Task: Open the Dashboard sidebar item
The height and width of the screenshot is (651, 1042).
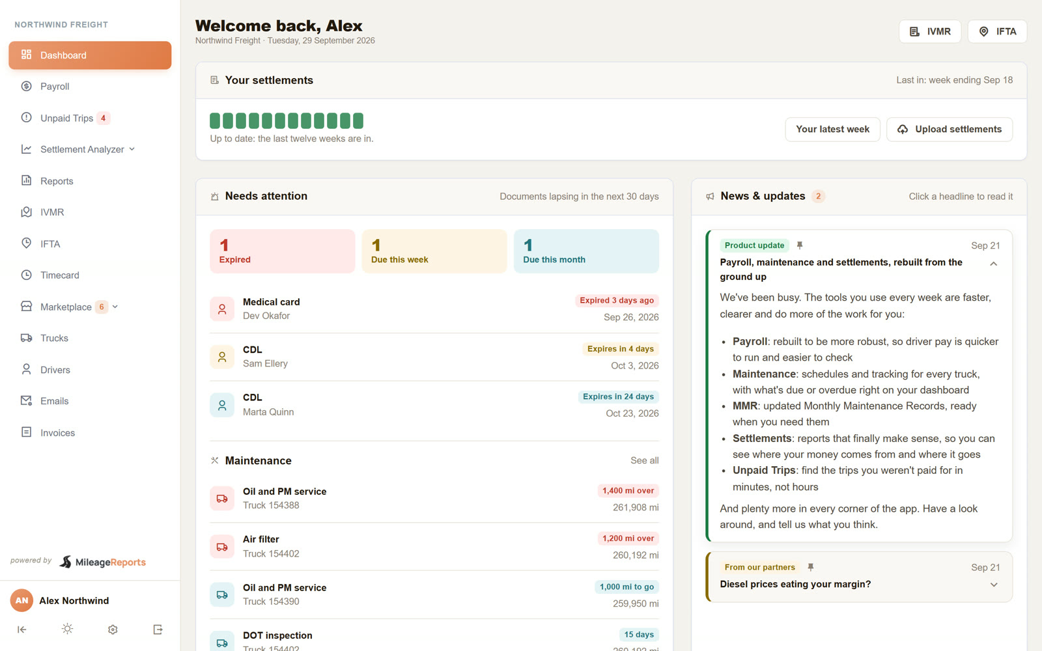Action: (90, 55)
